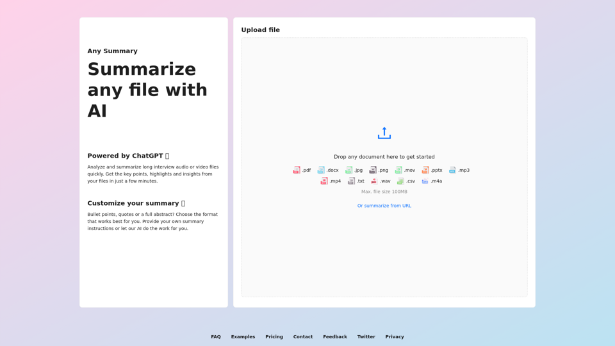Viewport: 615px width, 346px height.
Task: Click the .m4a file type icon
Action: pos(425,181)
